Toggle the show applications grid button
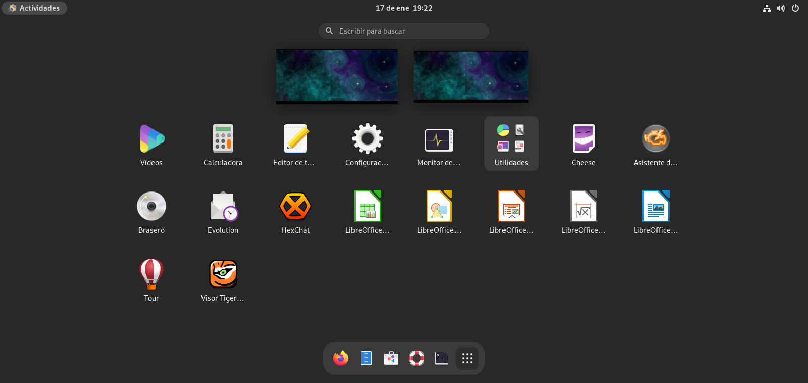The width and height of the screenshot is (808, 383). (x=467, y=358)
